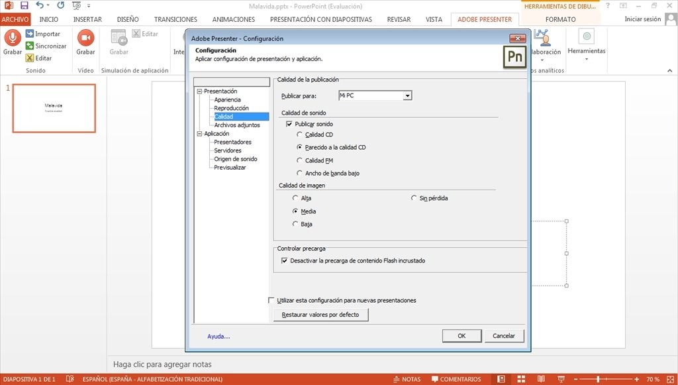
Task: Select Reproducción in the settings tree
Action: (x=231, y=108)
